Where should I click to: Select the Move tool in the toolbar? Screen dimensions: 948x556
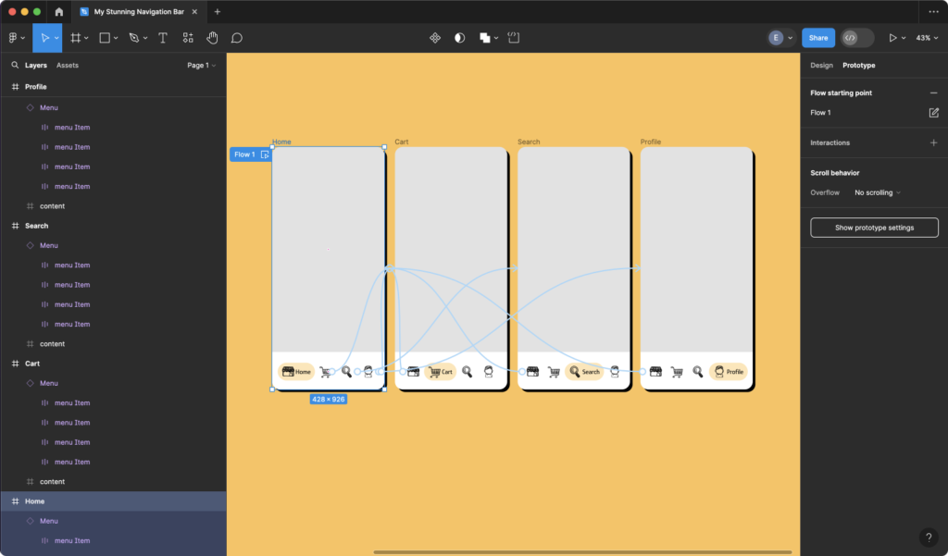pyautogui.click(x=44, y=37)
